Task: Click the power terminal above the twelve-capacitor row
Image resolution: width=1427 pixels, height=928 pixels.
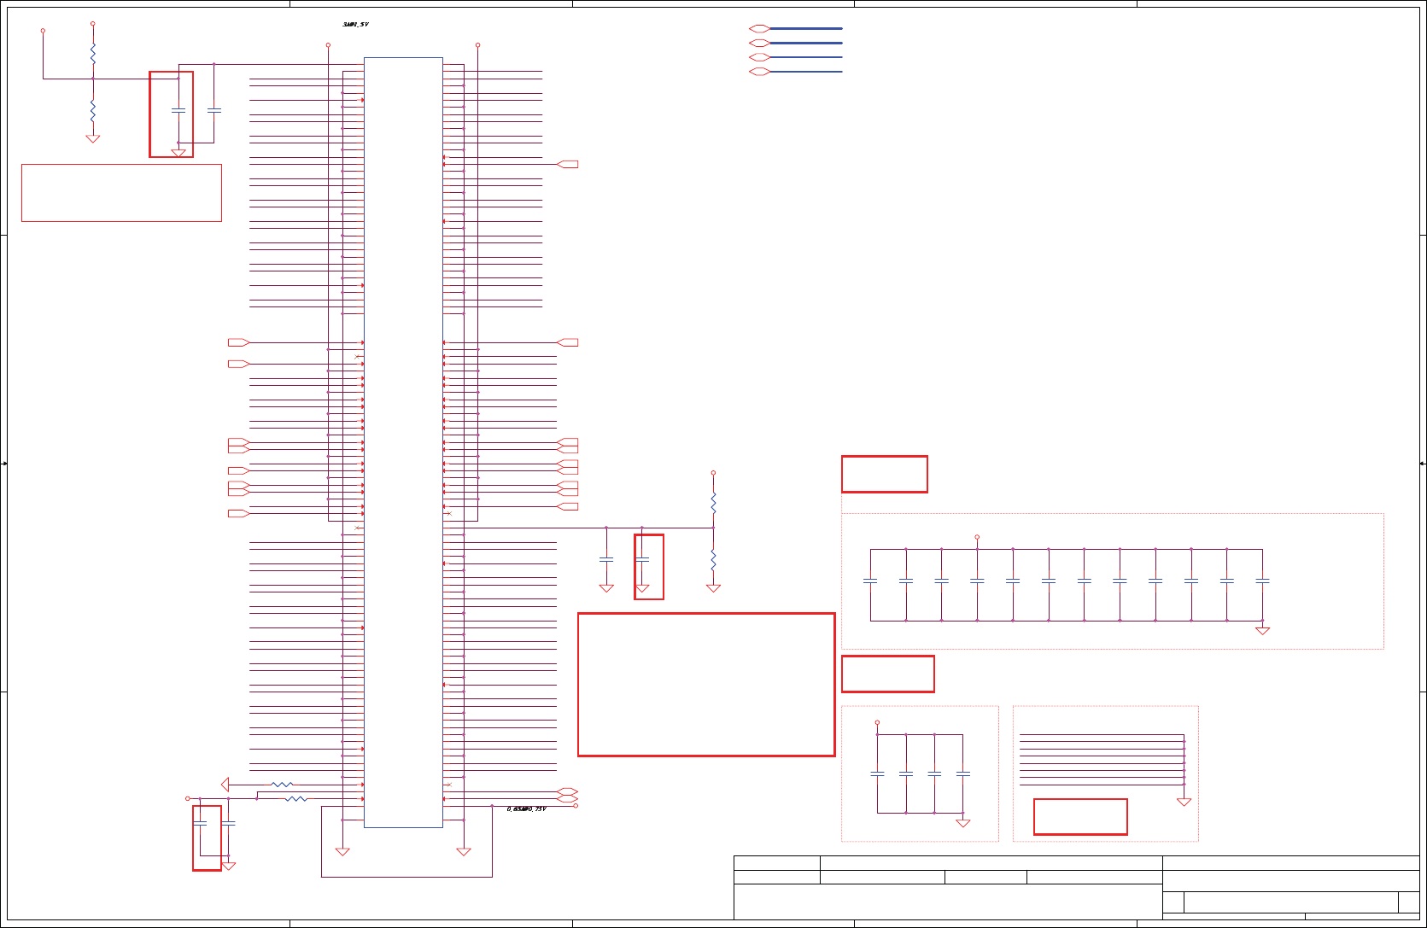Action: tap(977, 537)
